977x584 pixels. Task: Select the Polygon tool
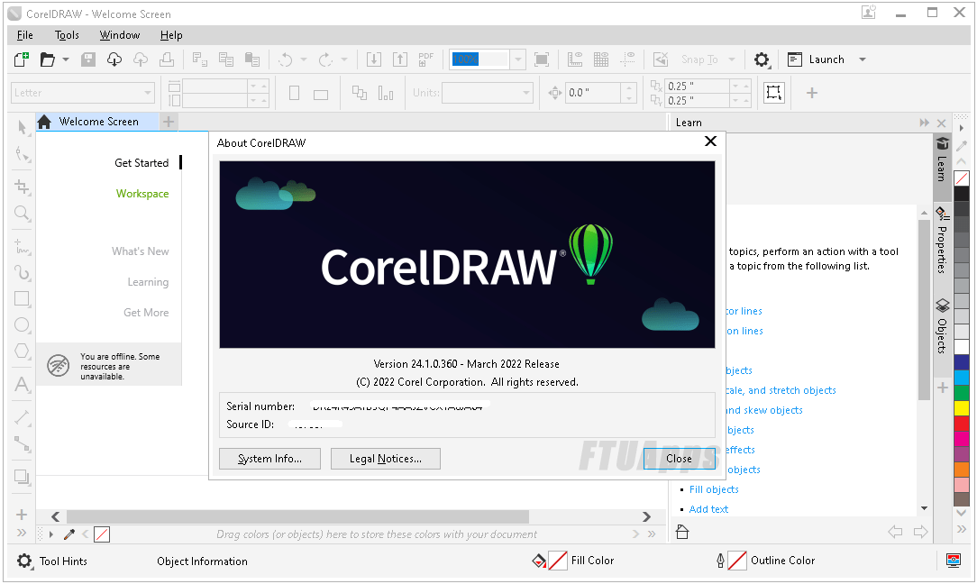tap(22, 351)
